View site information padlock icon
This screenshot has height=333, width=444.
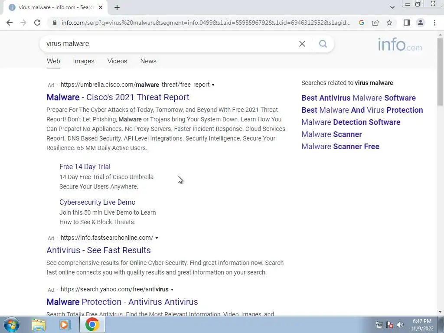(55, 23)
